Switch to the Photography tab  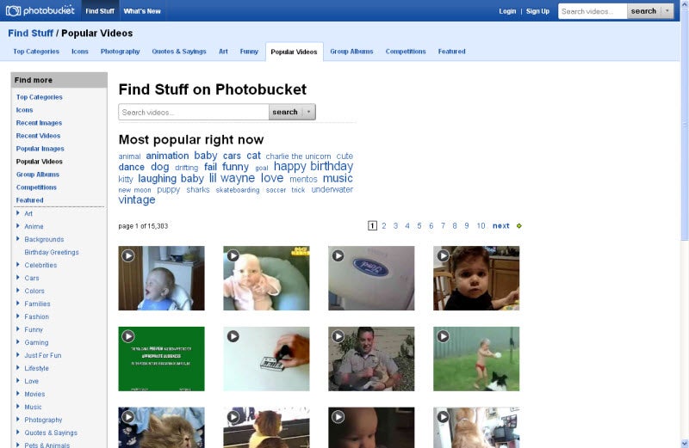120,52
